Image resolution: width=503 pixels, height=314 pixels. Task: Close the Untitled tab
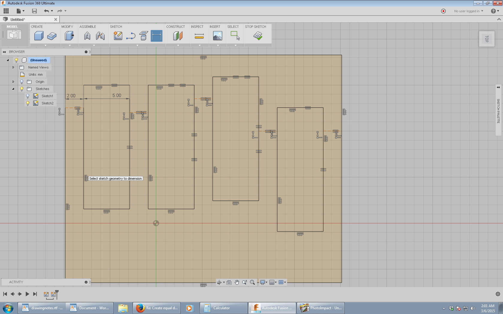pos(56,19)
